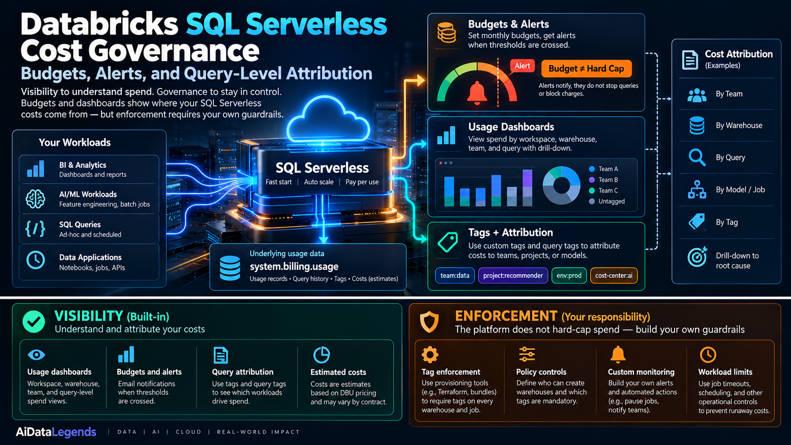The height and width of the screenshot is (445, 791).
Task: Click the budget gauge arc
Action: coord(477,81)
